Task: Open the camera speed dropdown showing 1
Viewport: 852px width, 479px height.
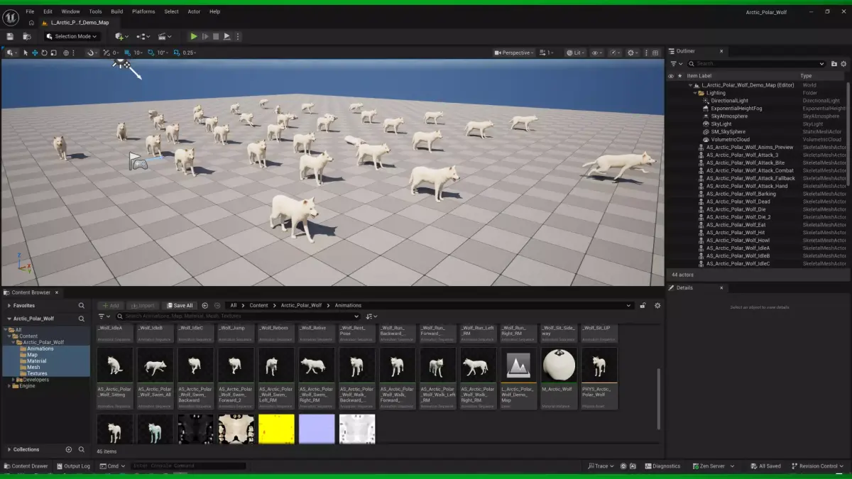Action: pyautogui.click(x=546, y=53)
